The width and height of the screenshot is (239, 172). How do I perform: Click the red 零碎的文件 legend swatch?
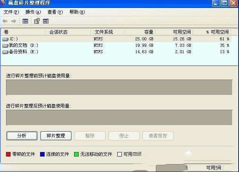click(8, 154)
